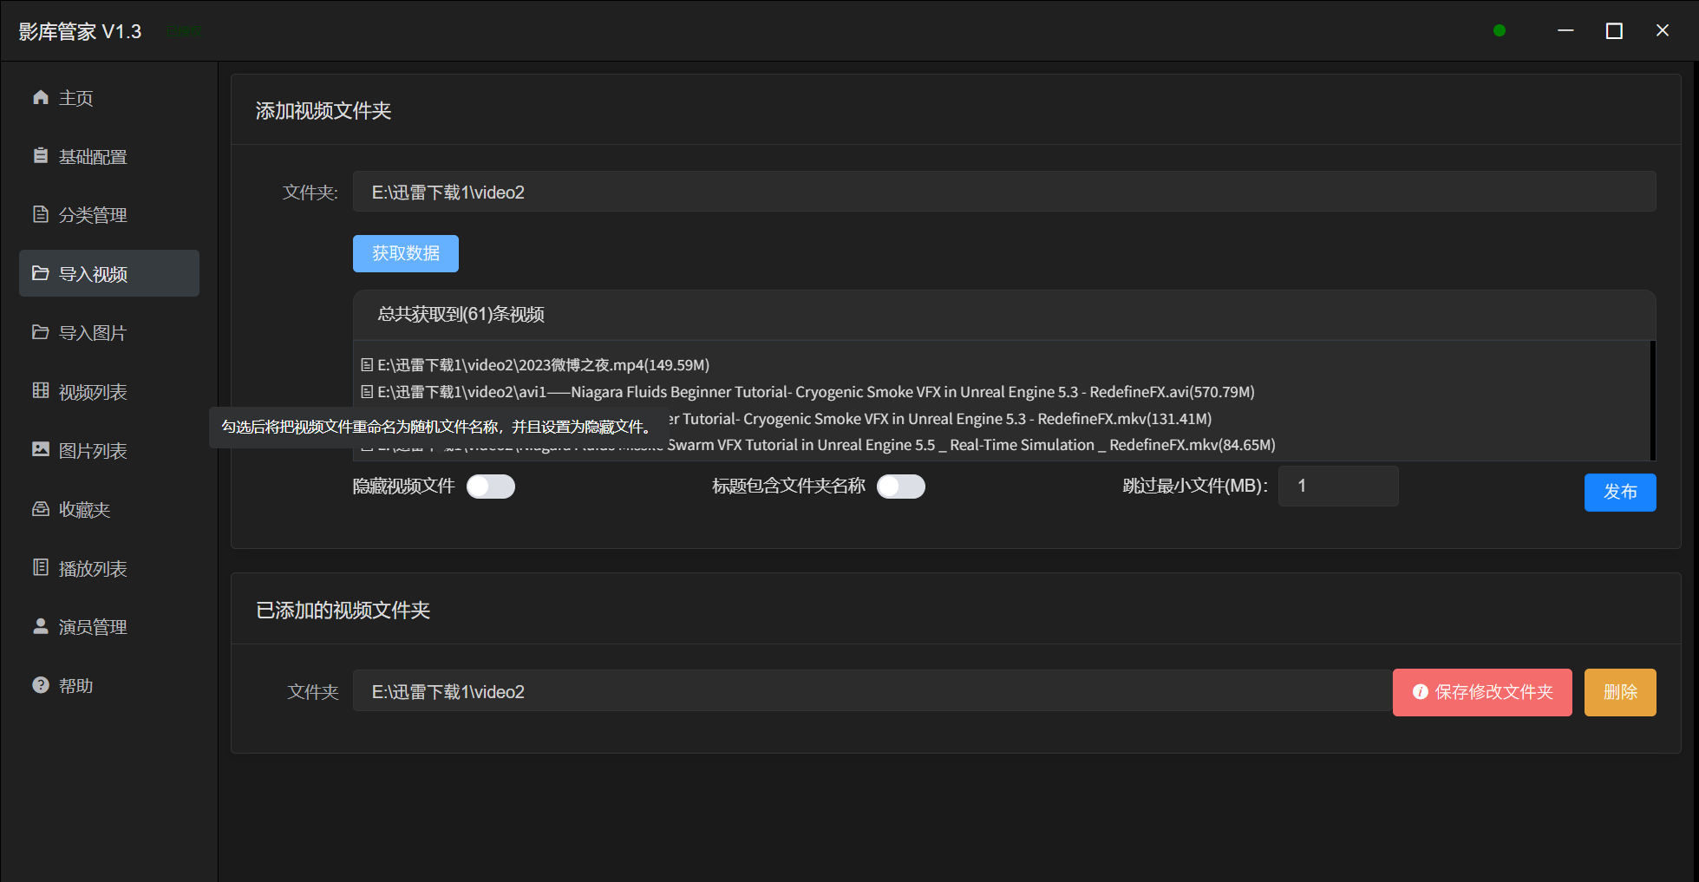The height and width of the screenshot is (882, 1699).
Task: Open 播放列表 via its list icon
Action: (41, 568)
